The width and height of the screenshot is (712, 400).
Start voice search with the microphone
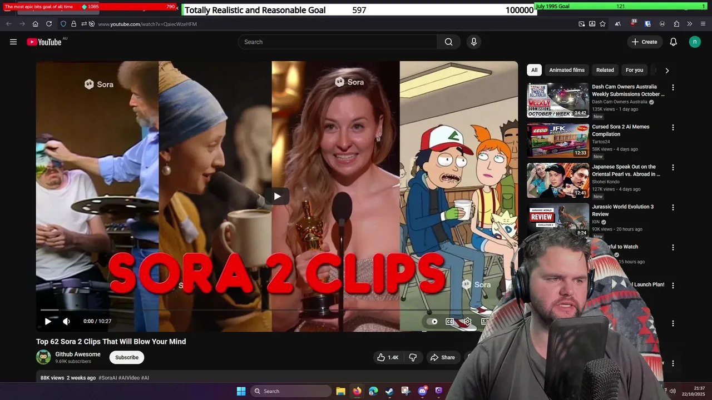point(474,42)
